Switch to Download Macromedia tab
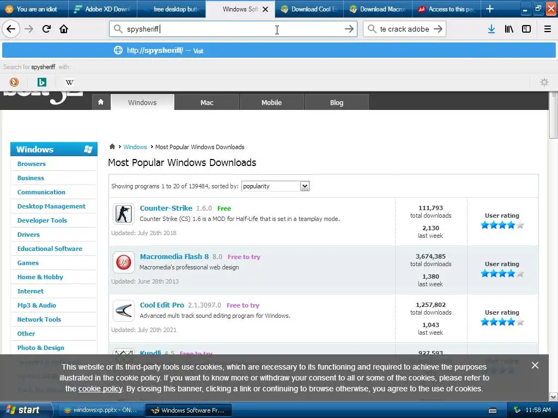Screen dimensions: 558x418 click(x=378, y=9)
